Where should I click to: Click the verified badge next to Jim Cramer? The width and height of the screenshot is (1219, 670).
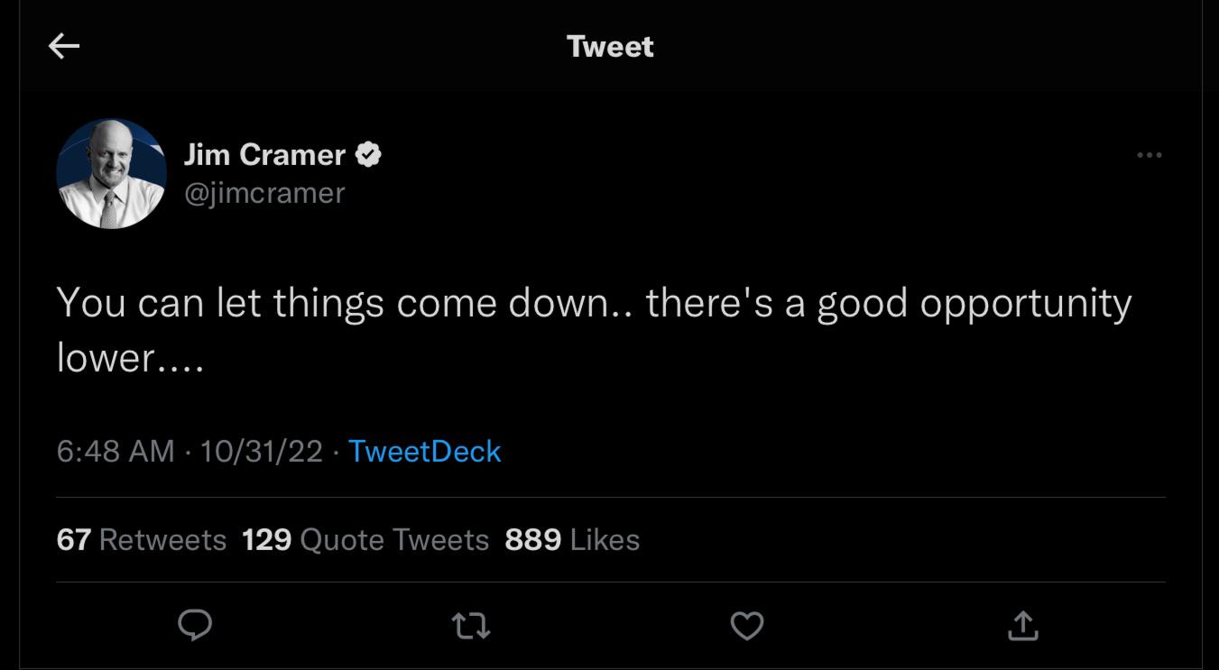[x=367, y=155]
